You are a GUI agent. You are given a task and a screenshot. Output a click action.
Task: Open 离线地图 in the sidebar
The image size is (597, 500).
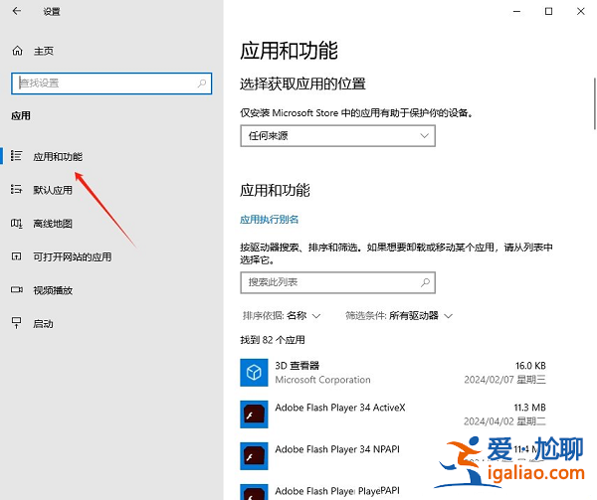[x=53, y=224]
